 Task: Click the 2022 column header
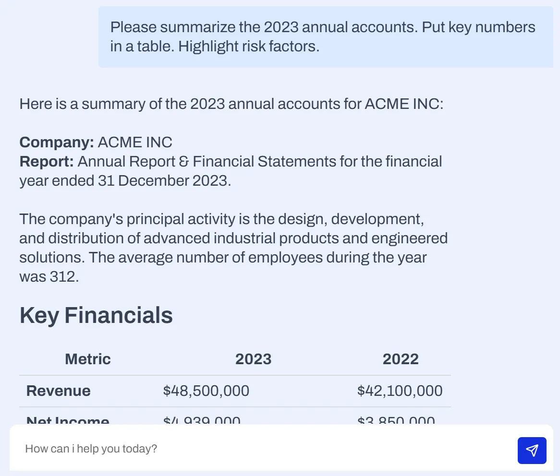[401, 358]
